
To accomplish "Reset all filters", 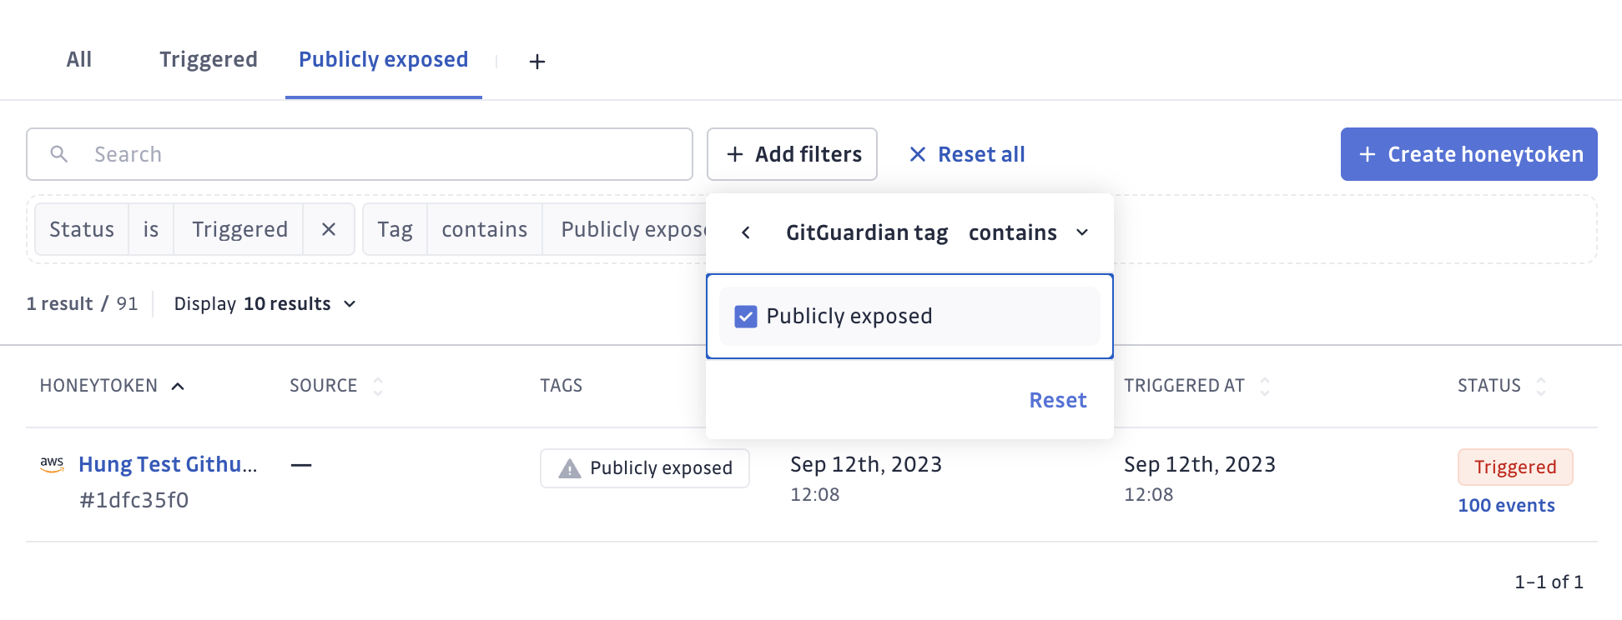I will click(x=967, y=154).
